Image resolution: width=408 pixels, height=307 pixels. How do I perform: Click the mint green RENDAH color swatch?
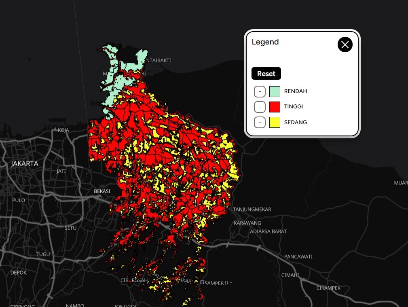tap(275, 91)
